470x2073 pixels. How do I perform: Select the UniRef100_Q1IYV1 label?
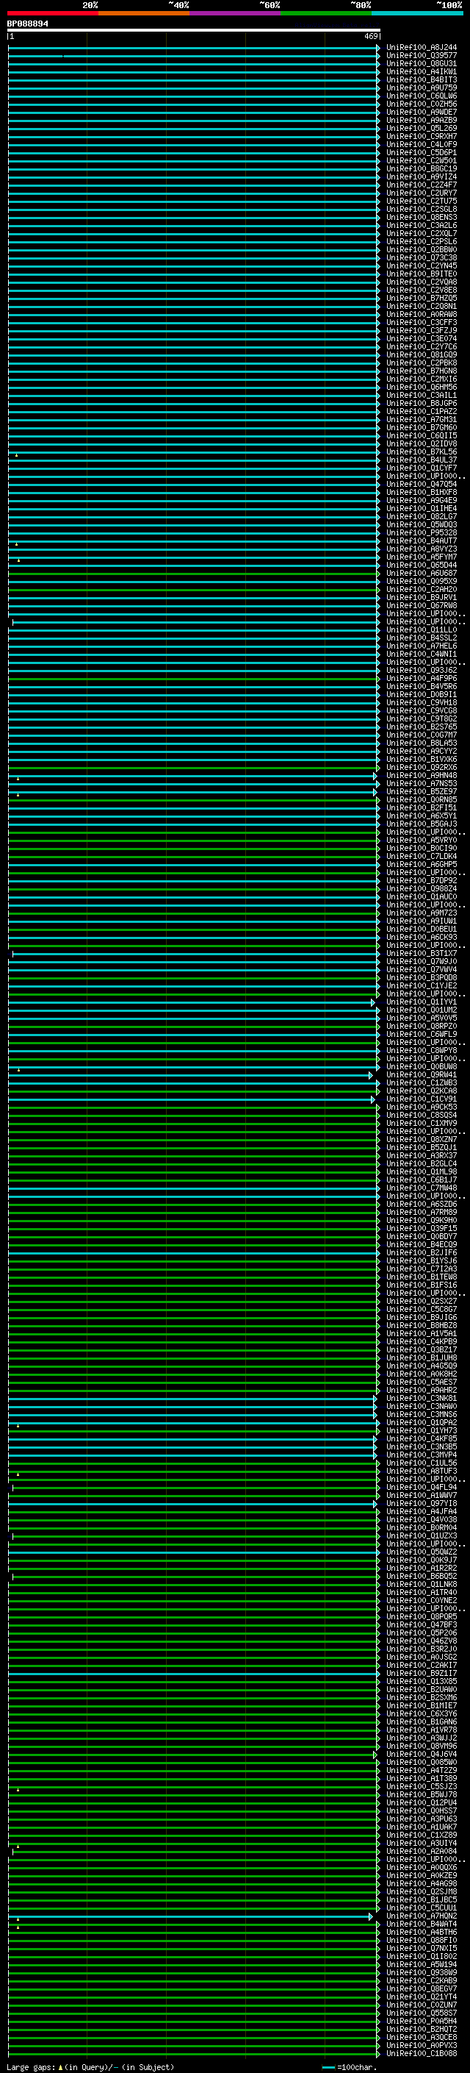[x=421, y=1002]
